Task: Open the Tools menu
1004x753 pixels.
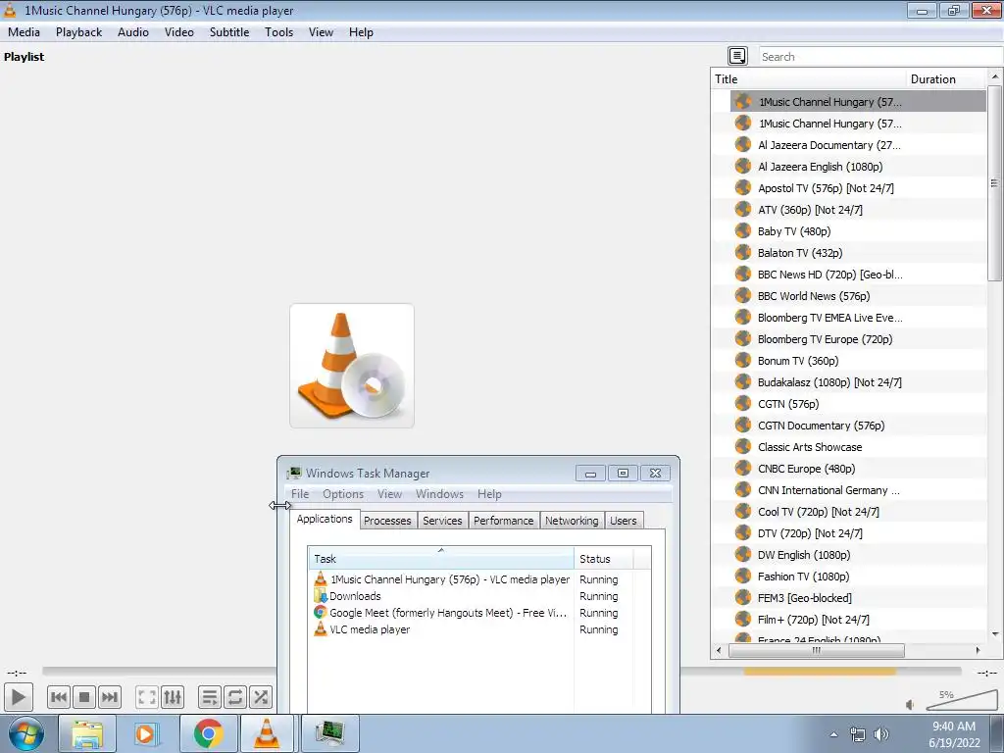Action: (x=279, y=32)
